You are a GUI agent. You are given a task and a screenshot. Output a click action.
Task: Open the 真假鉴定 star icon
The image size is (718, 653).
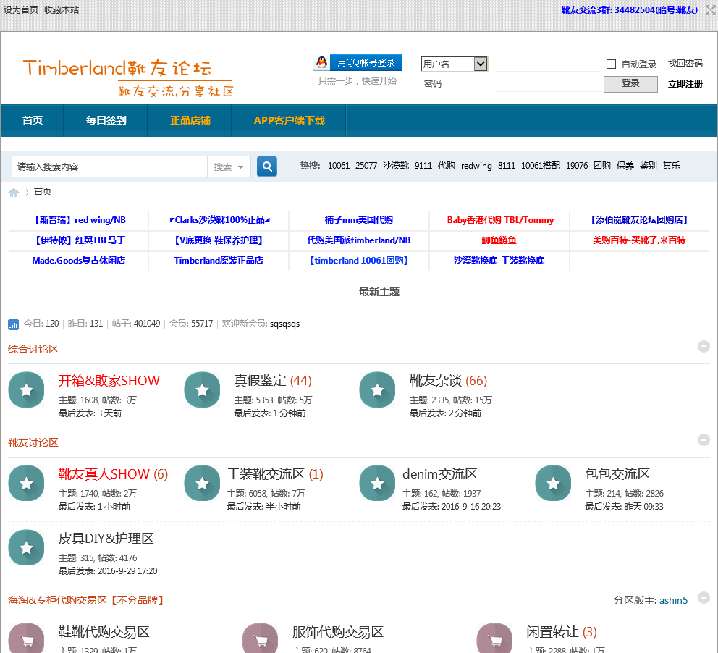pyautogui.click(x=202, y=389)
